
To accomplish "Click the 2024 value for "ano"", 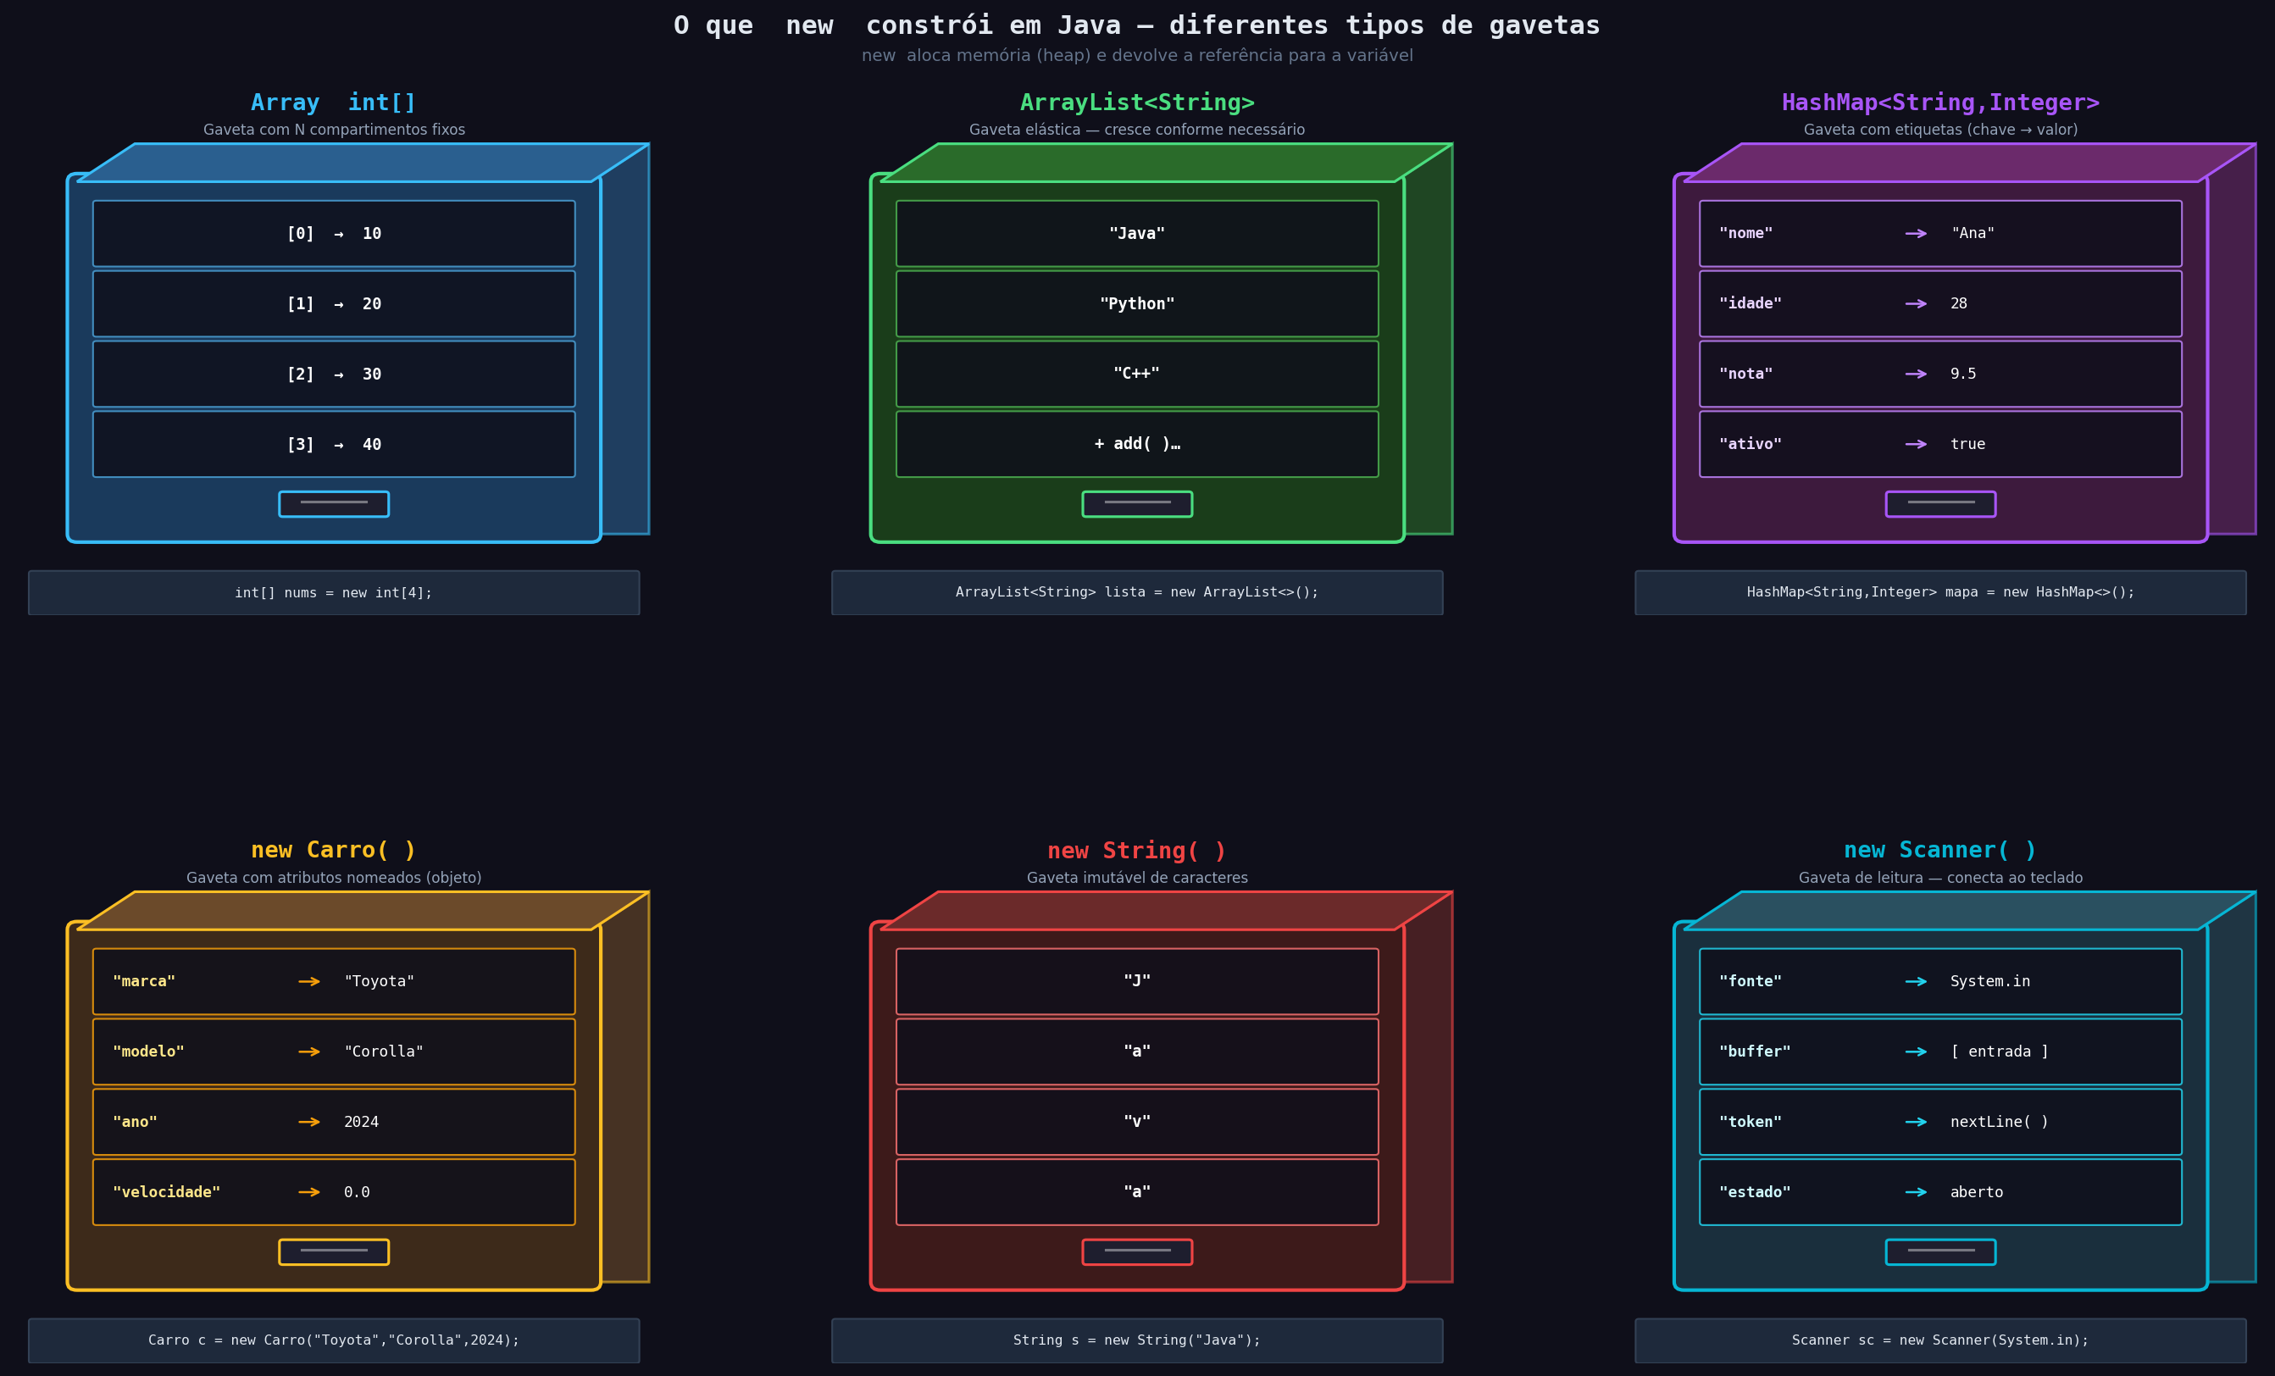I will click(x=361, y=1122).
